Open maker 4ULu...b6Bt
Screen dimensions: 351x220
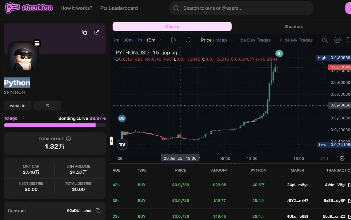297,216
